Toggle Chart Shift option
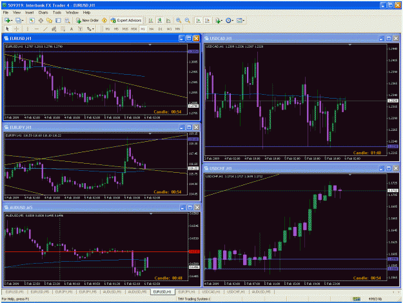Image resolution: width=403 pixels, height=303 pixels. pyautogui.click(x=207, y=20)
